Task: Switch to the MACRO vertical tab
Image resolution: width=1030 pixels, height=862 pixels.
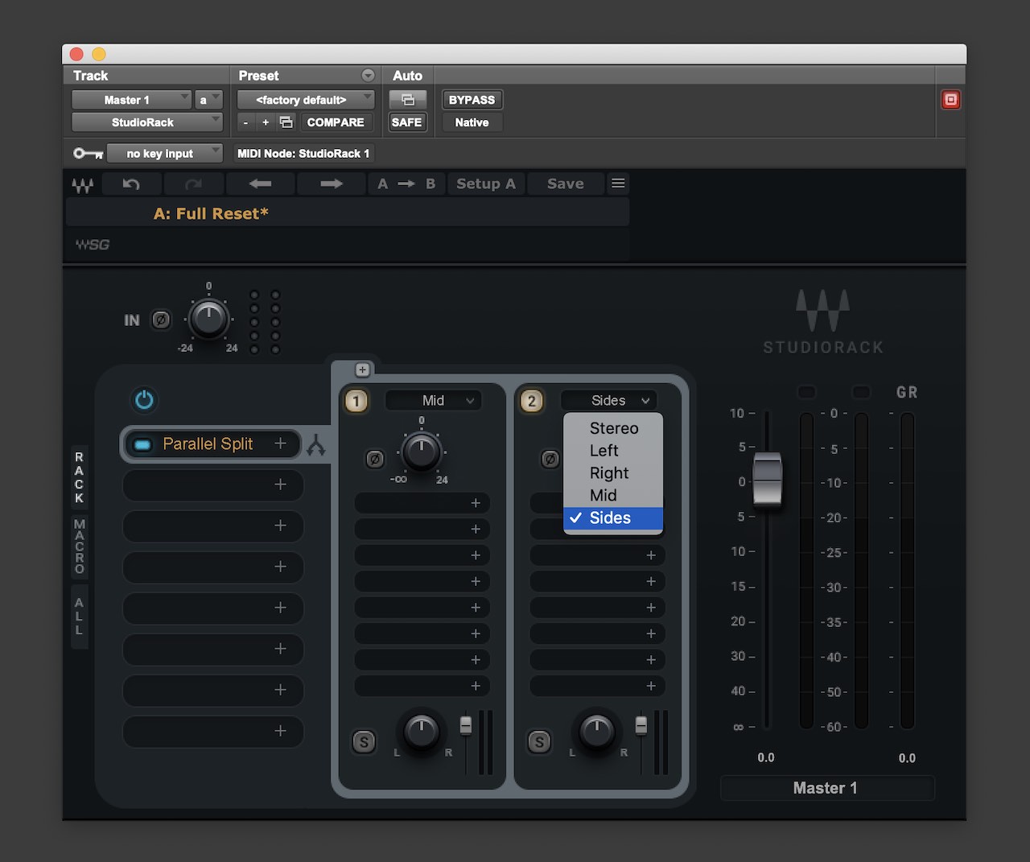Action: coord(79,546)
